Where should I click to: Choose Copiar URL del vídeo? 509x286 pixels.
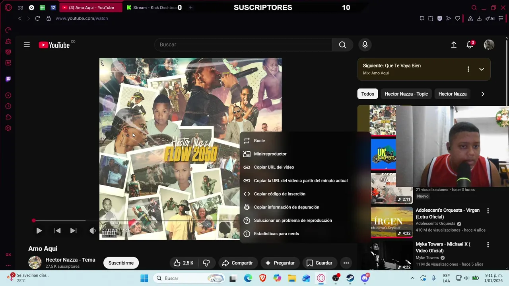305,167
